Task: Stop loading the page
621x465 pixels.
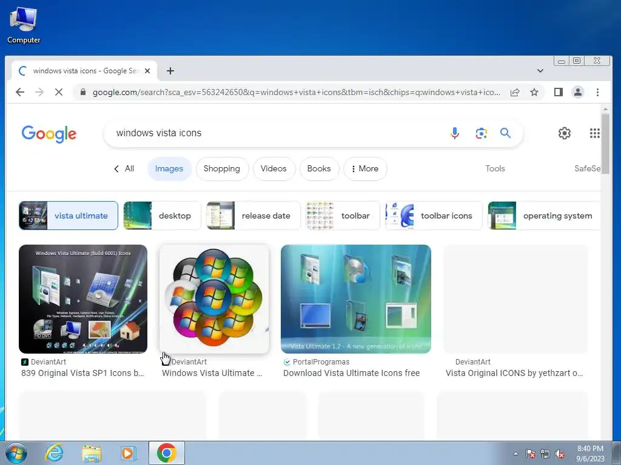Action: tap(59, 92)
